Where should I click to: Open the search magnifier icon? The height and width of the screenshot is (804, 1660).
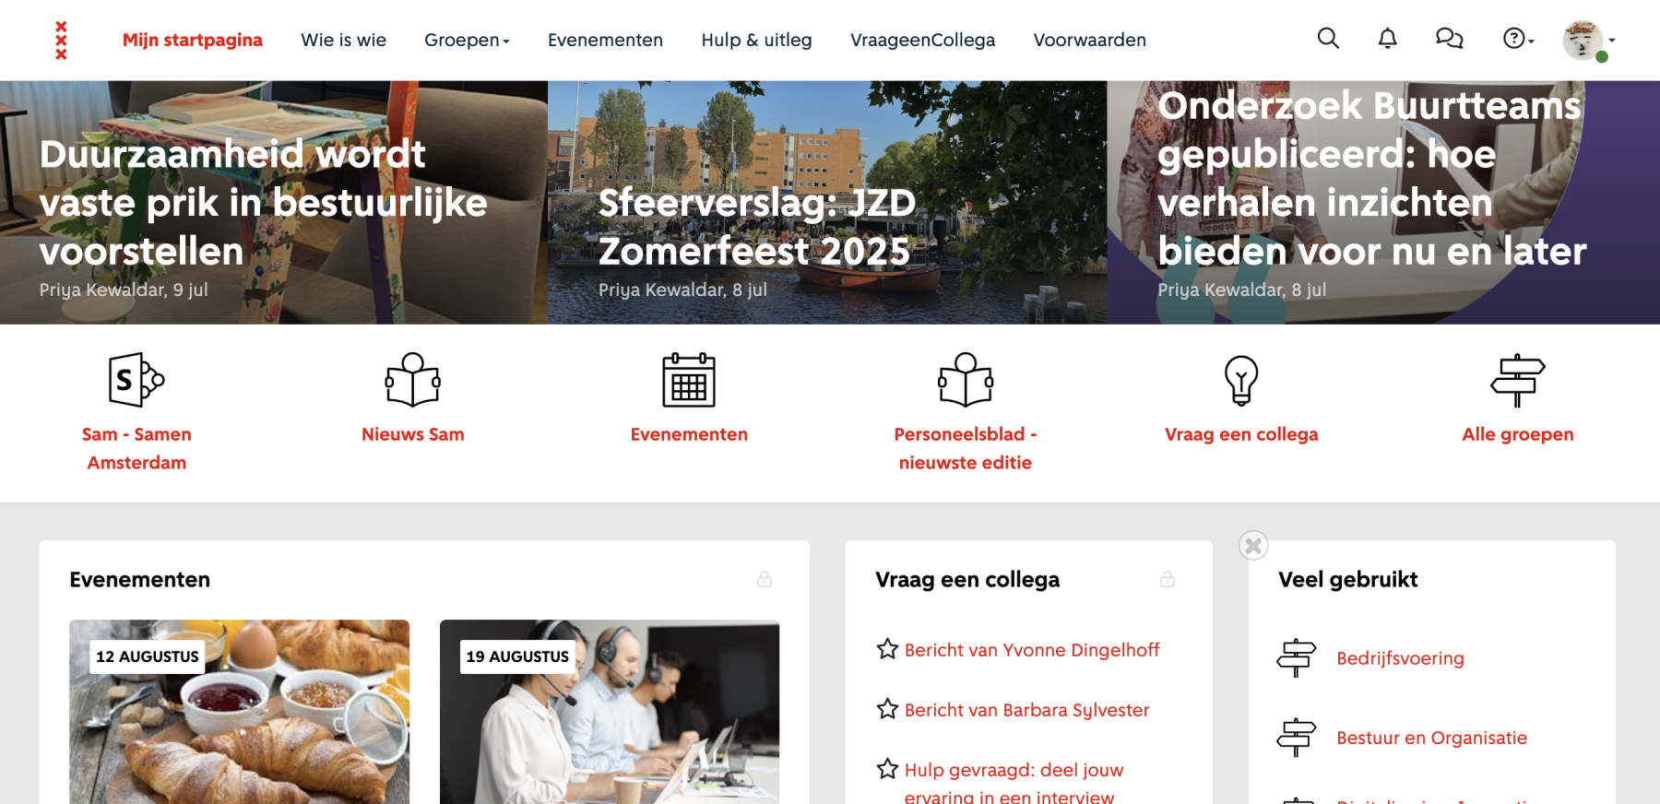1328,38
